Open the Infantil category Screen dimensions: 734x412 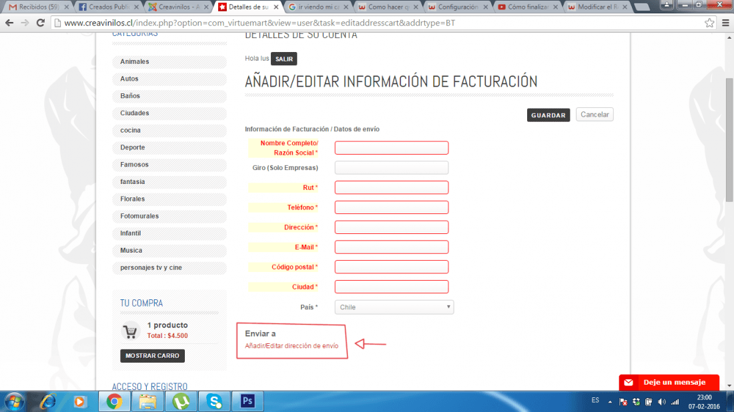pyautogui.click(x=169, y=233)
